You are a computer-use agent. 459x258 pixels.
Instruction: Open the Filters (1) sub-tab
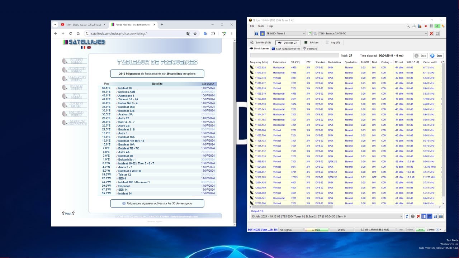pyautogui.click(x=310, y=48)
